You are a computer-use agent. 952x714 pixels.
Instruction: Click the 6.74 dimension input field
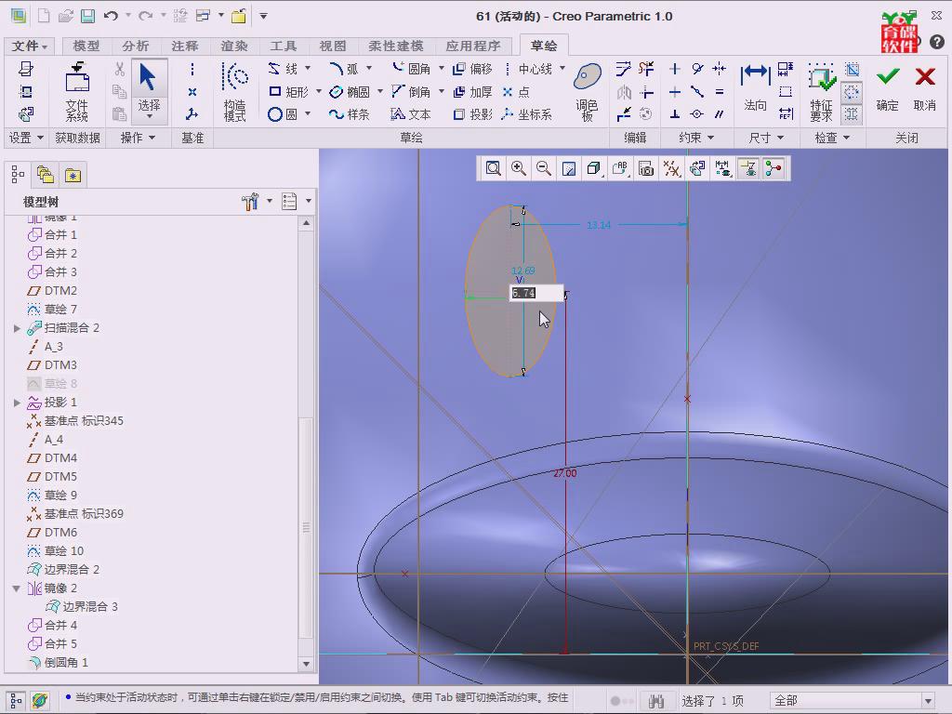536,293
